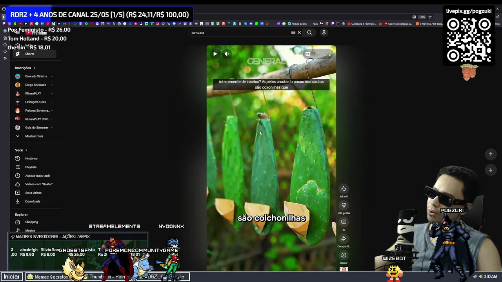Screen dimensions: 502x282
Task: Go to the previous Short with up arrow
Action: 491,154
